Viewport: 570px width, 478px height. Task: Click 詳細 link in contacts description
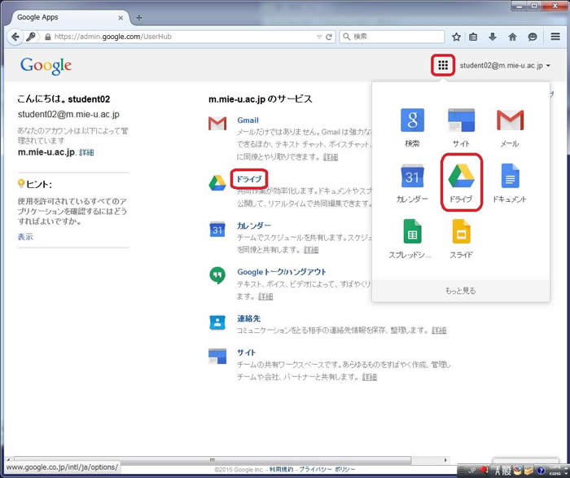439,330
